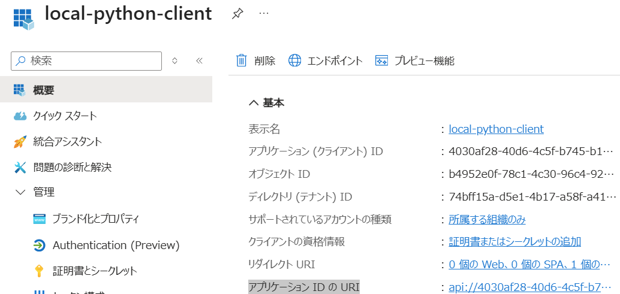
Task: Click the app registration icon beside title
Action: [24, 18]
